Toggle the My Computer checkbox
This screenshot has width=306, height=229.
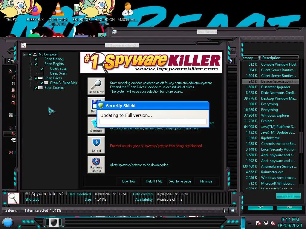[30, 54]
